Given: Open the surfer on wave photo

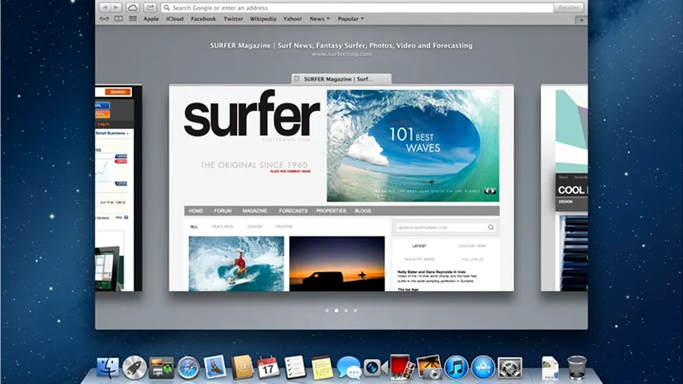Looking at the screenshot, I should coord(236,263).
